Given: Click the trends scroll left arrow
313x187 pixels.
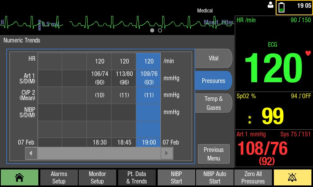Looking at the screenshot, I should click(x=31, y=153).
